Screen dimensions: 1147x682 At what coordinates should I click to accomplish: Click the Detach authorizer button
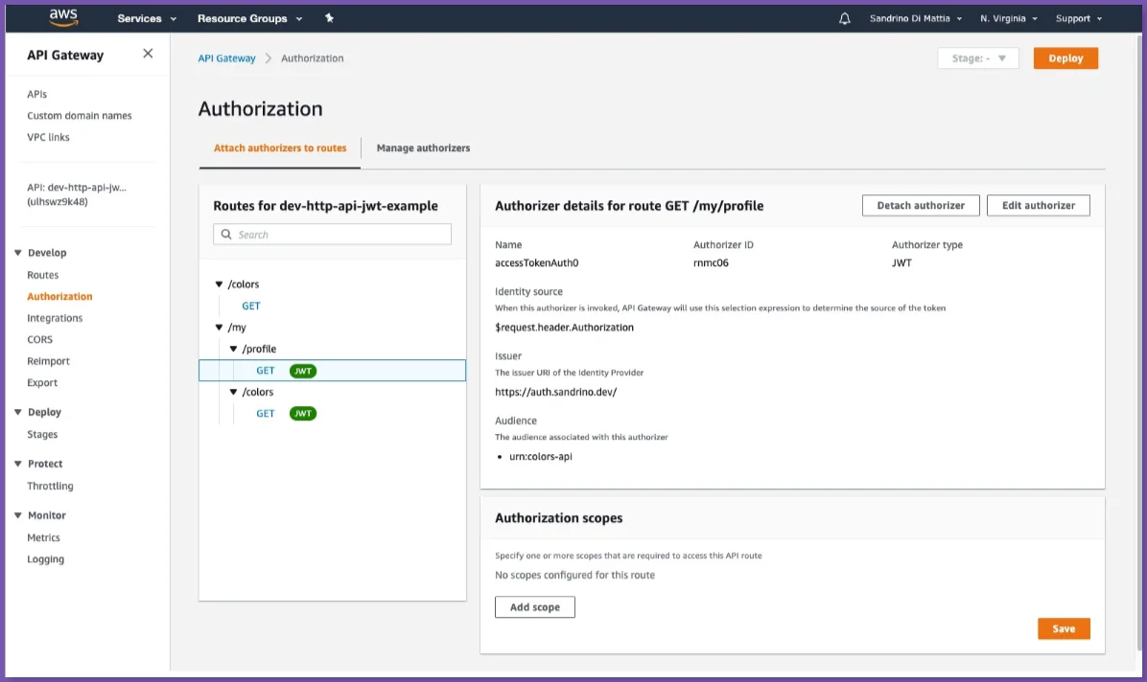[x=921, y=205]
